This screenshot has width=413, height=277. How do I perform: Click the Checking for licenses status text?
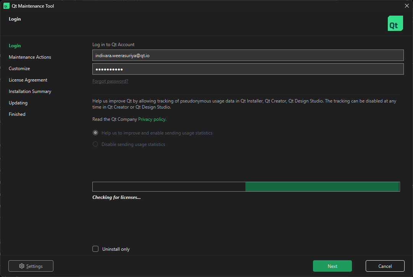116,197
